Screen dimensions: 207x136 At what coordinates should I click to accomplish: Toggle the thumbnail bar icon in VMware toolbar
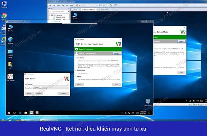pyautogui.click(x=104, y=5)
